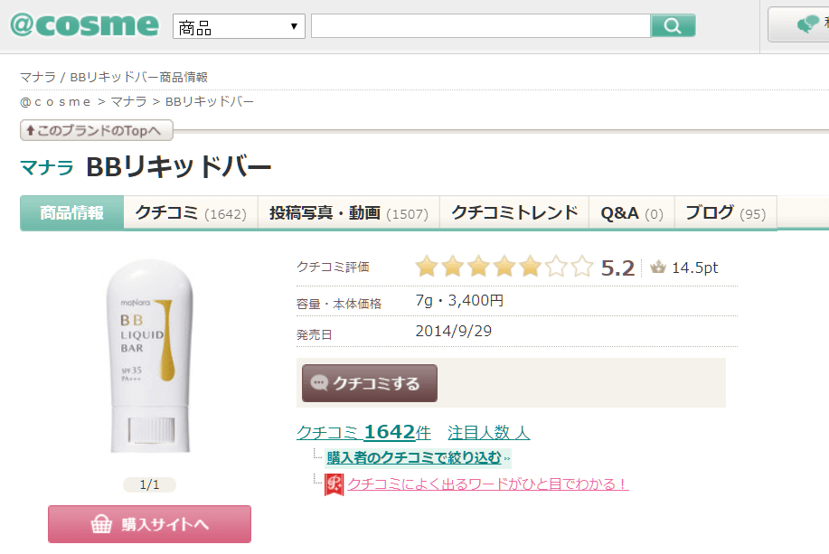
Task: Click the 7g・3,400円 price text
Action: pos(459,300)
